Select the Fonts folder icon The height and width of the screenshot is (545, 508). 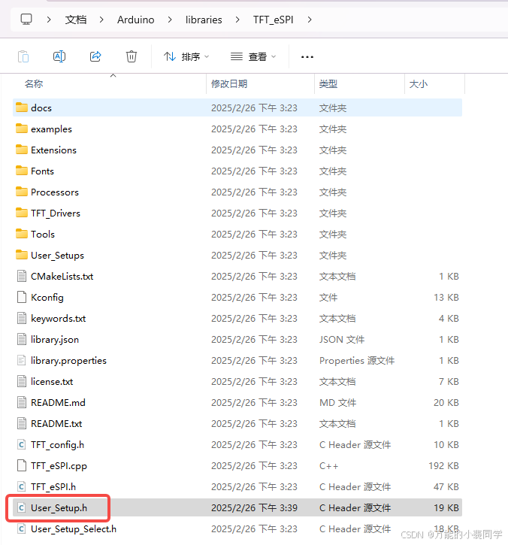click(22, 171)
